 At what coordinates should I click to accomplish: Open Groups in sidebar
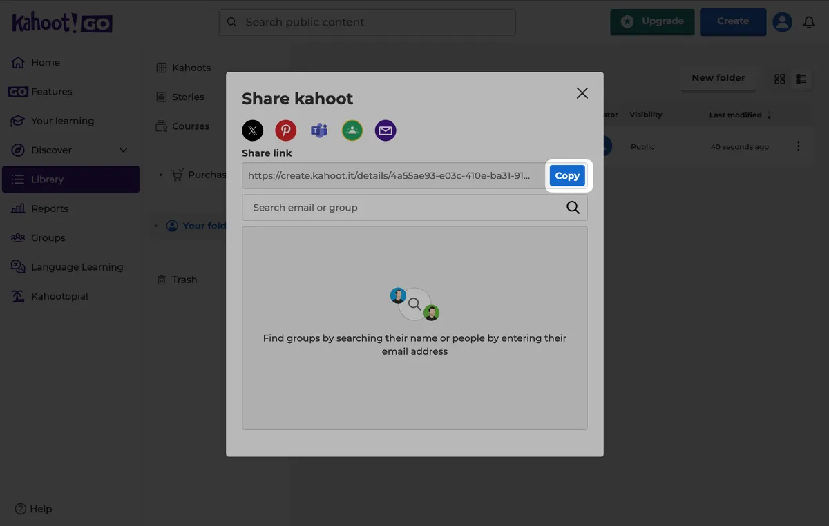coord(70,238)
